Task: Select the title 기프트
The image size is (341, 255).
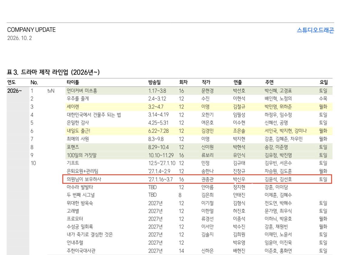Action: (x=73, y=163)
